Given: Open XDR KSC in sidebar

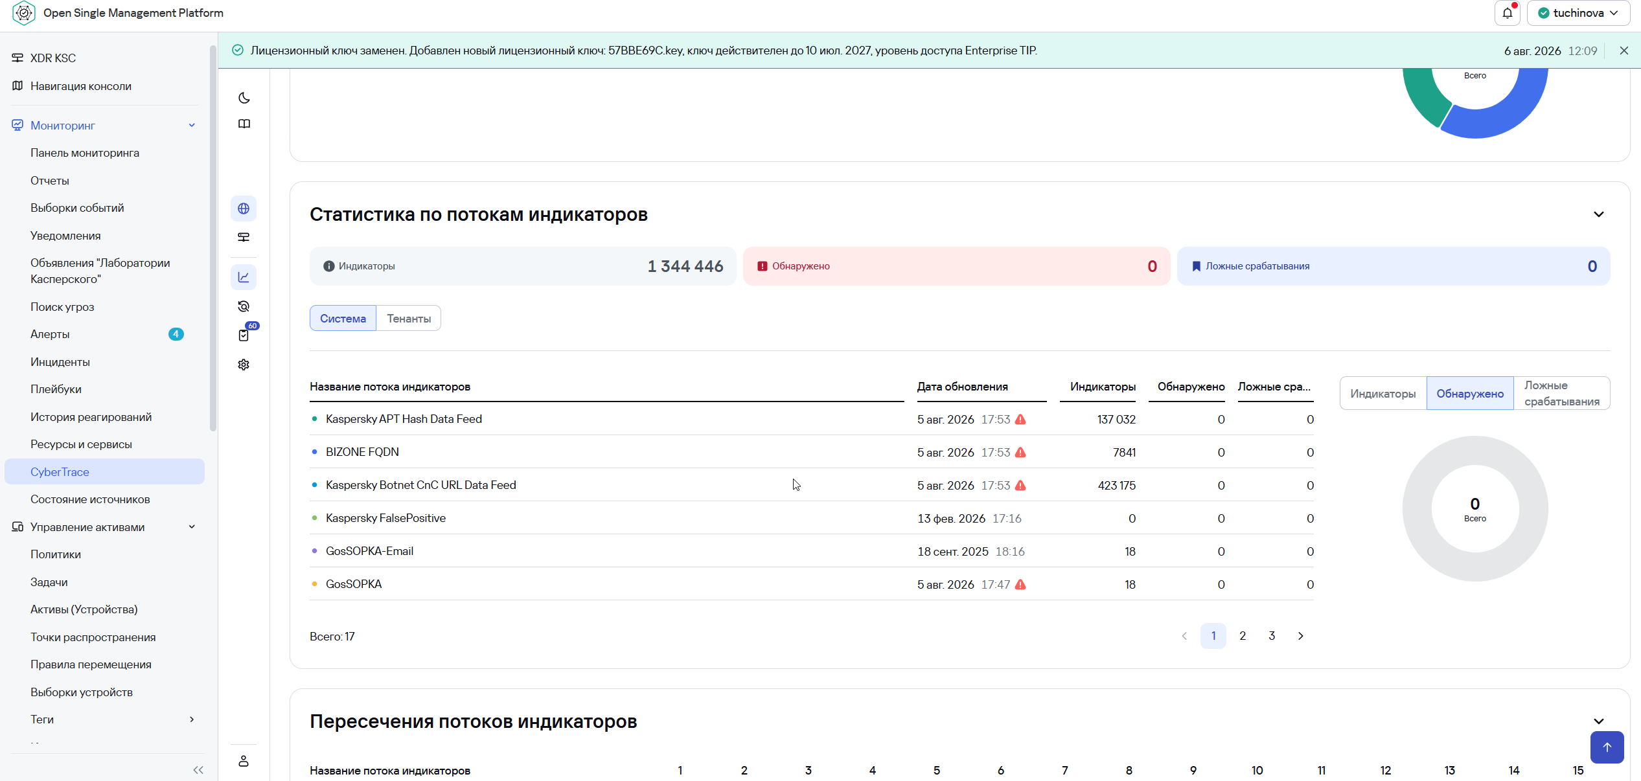Looking at the screenshot, I should pos(53,58).
